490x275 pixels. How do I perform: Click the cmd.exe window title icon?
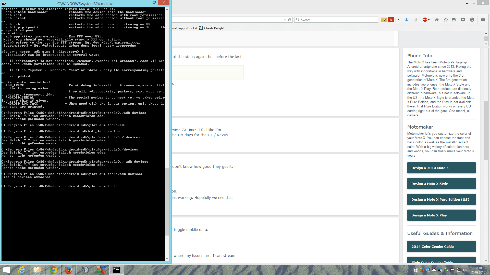(x=4, y=4)
